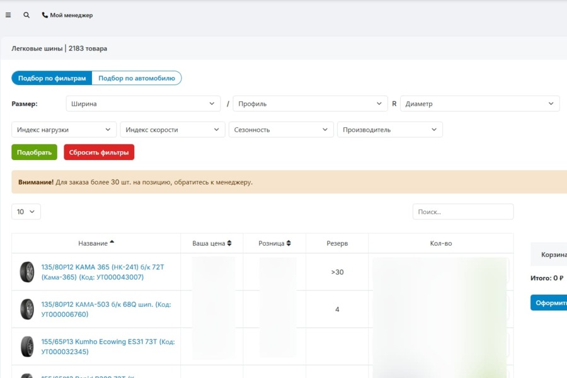This screenshot has width=567, height=378.
Task: Click reserve value 4 in КАМА-503 row
Action: click(337, 309)
